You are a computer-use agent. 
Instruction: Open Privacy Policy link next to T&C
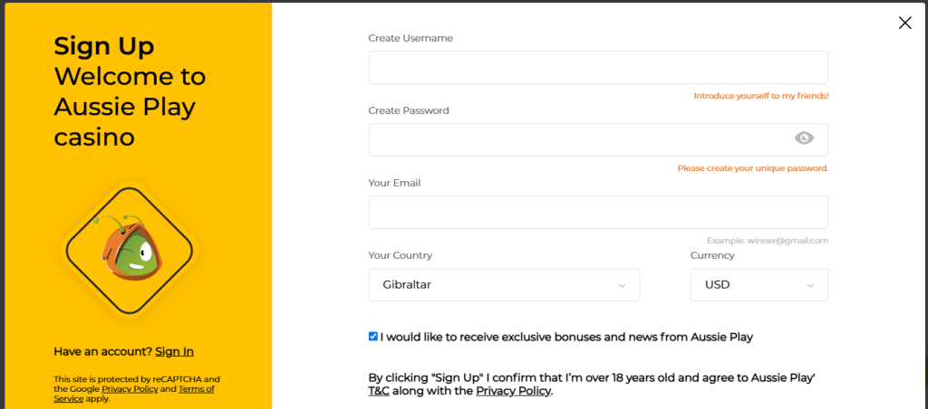point(513,391)
